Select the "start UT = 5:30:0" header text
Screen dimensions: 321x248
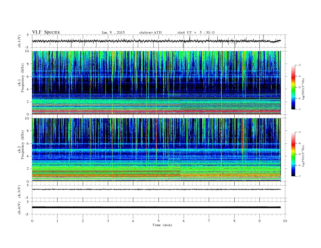(196, 32)
